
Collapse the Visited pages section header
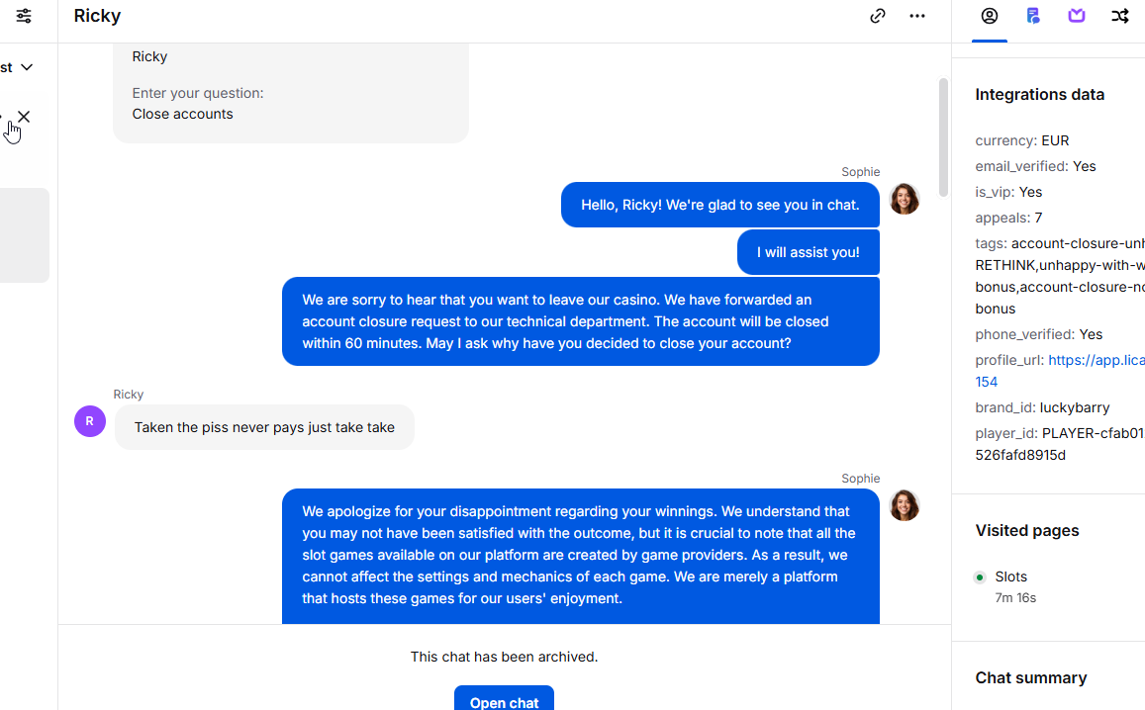point(1026,531)
